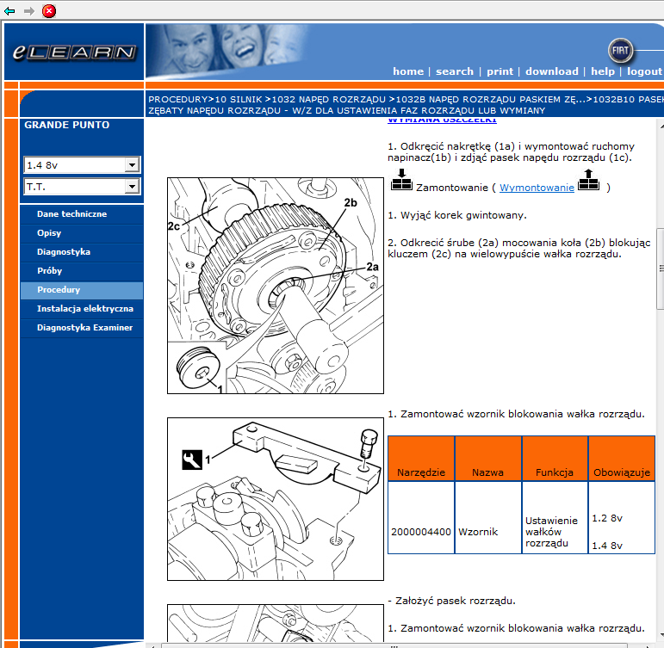The image size is (664, 648).
Task: Click the green back arrow icon
Action: (9, 11)
